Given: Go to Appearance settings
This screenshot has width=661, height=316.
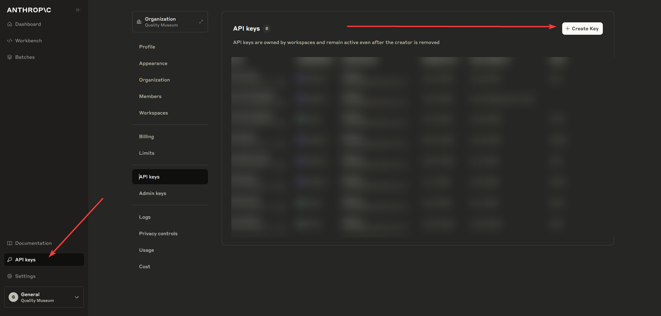Looking at the screenshot, I should coord(170,63).
